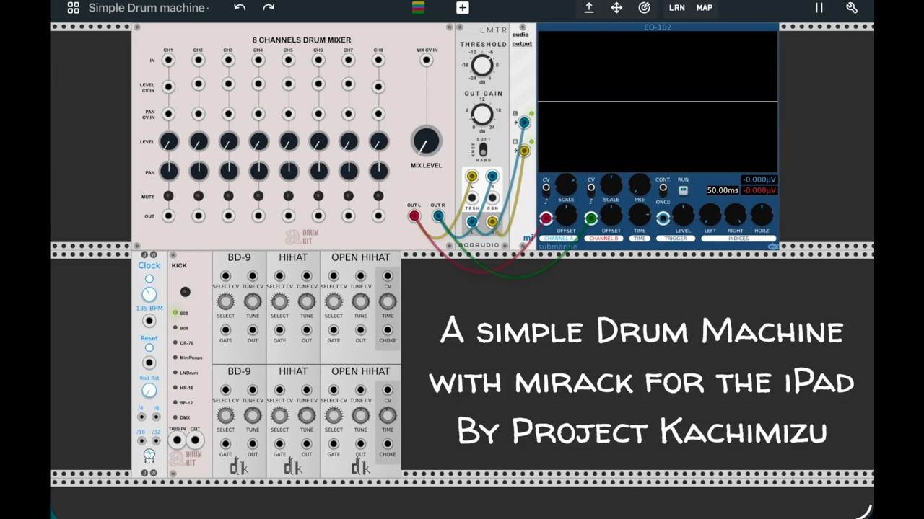The width and height of the screenshot is (924, 519).
Task: Tap the KICK module OUT jack
Action: tap(195, 440)
